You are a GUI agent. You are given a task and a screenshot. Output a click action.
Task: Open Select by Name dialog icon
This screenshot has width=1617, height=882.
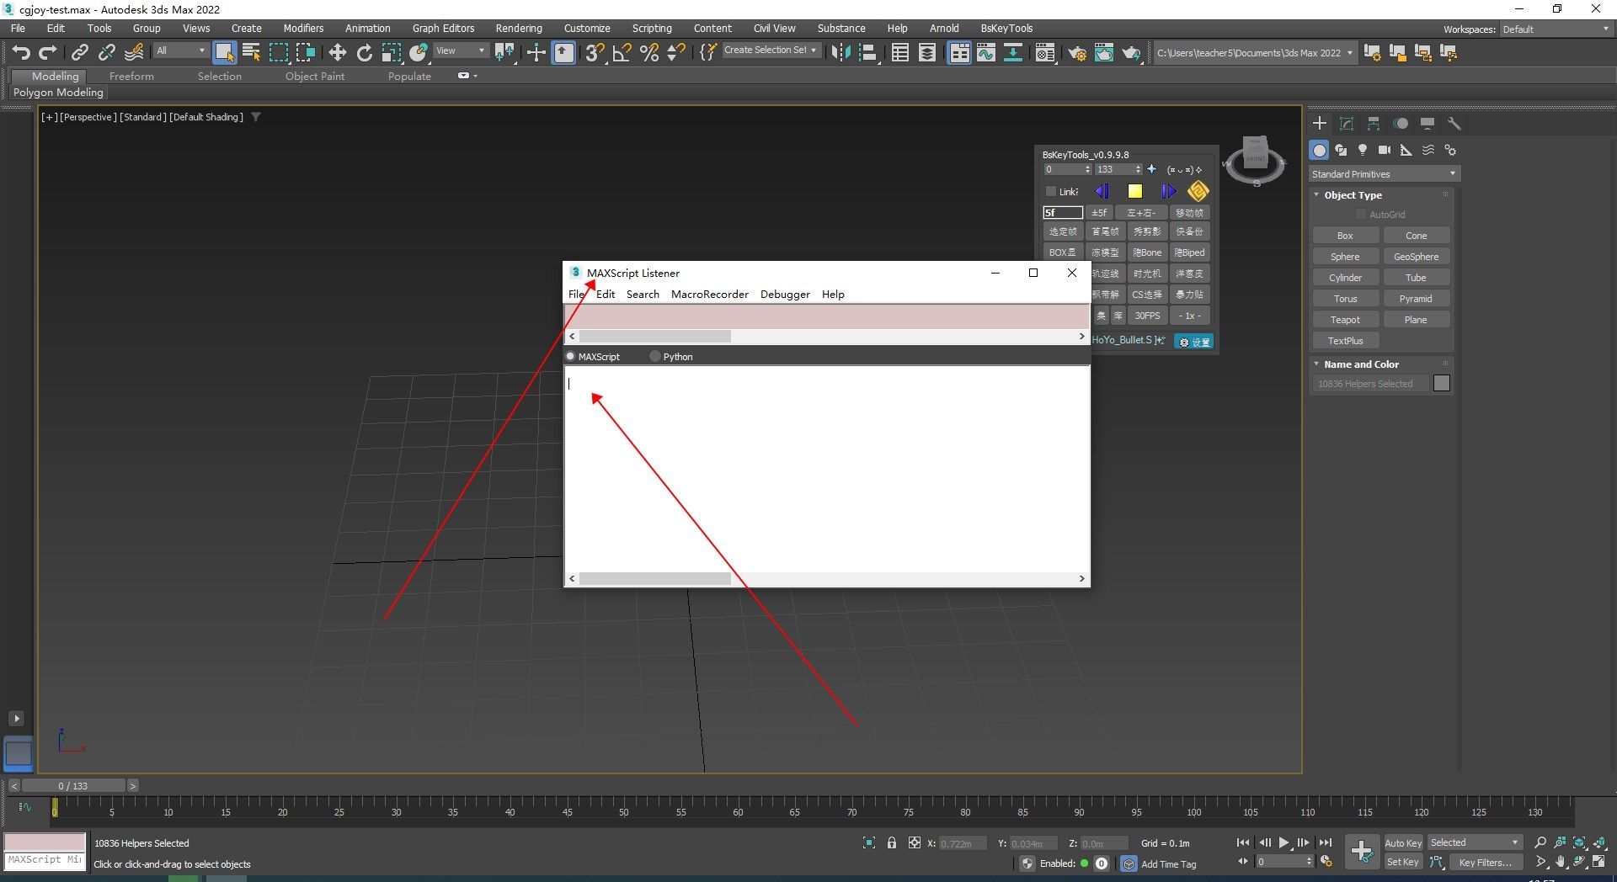coord(251,53)
